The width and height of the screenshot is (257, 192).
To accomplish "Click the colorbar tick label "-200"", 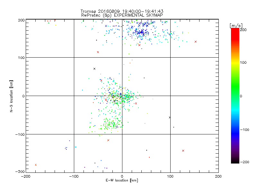I will (x=244, y=162).
